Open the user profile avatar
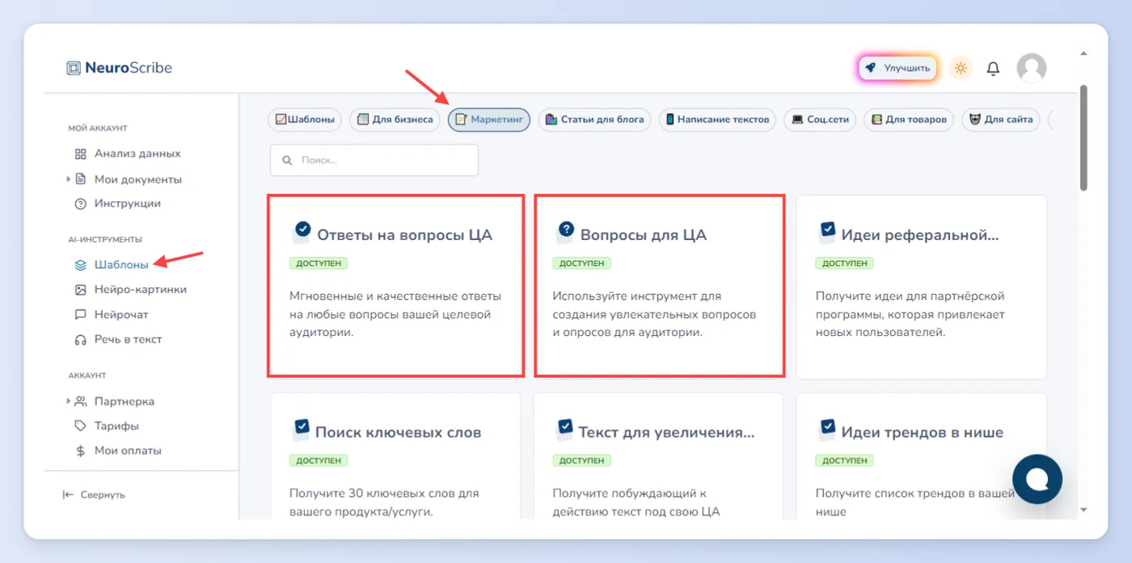This screenshot has width=1132, height=563. pos(1031,69)
